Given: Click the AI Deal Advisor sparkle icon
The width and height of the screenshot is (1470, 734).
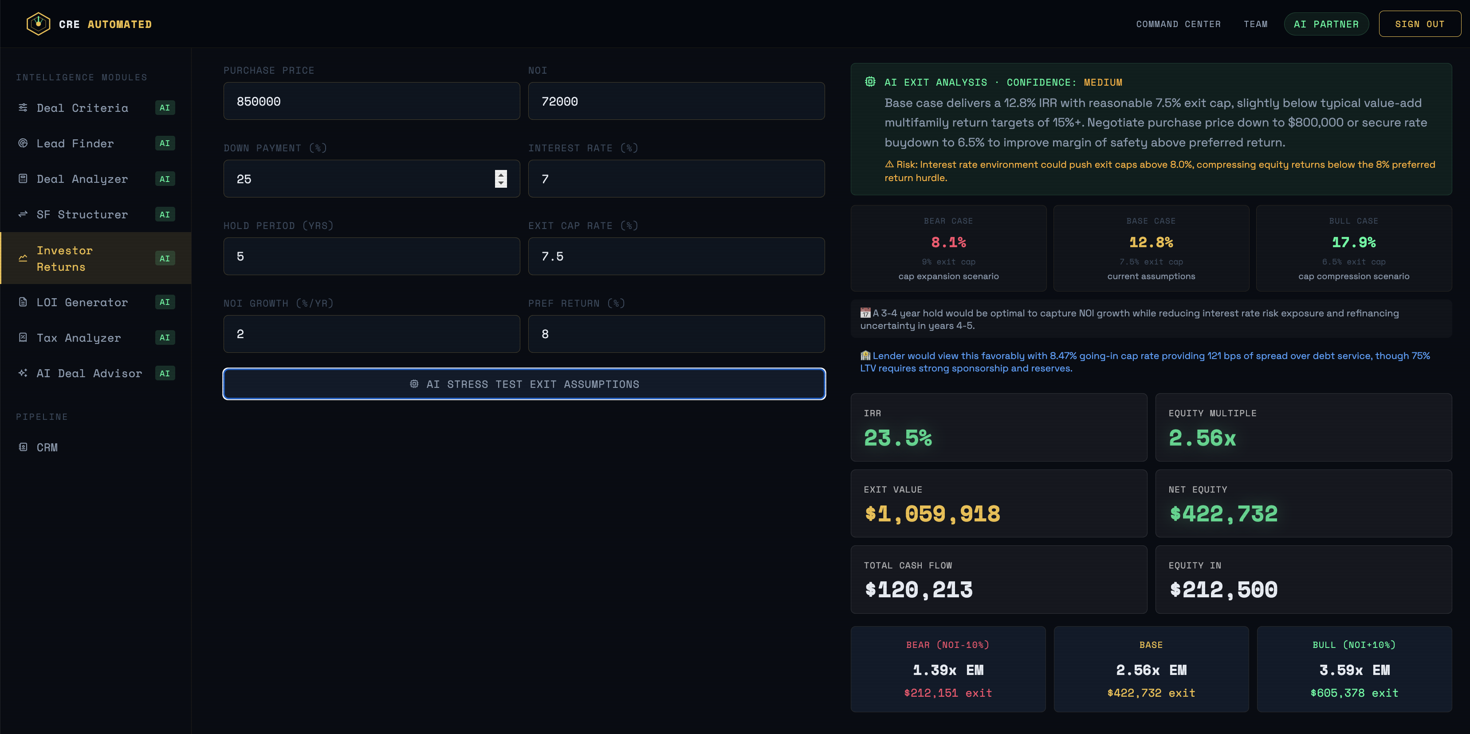Looking at the screenshot, I should 23,373.
